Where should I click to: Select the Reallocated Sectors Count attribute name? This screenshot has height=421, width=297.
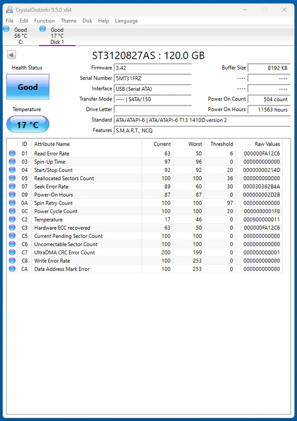pos(64,178)
